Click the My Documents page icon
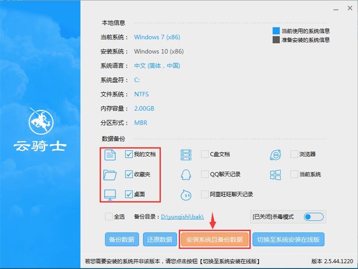 coord(110,155)
